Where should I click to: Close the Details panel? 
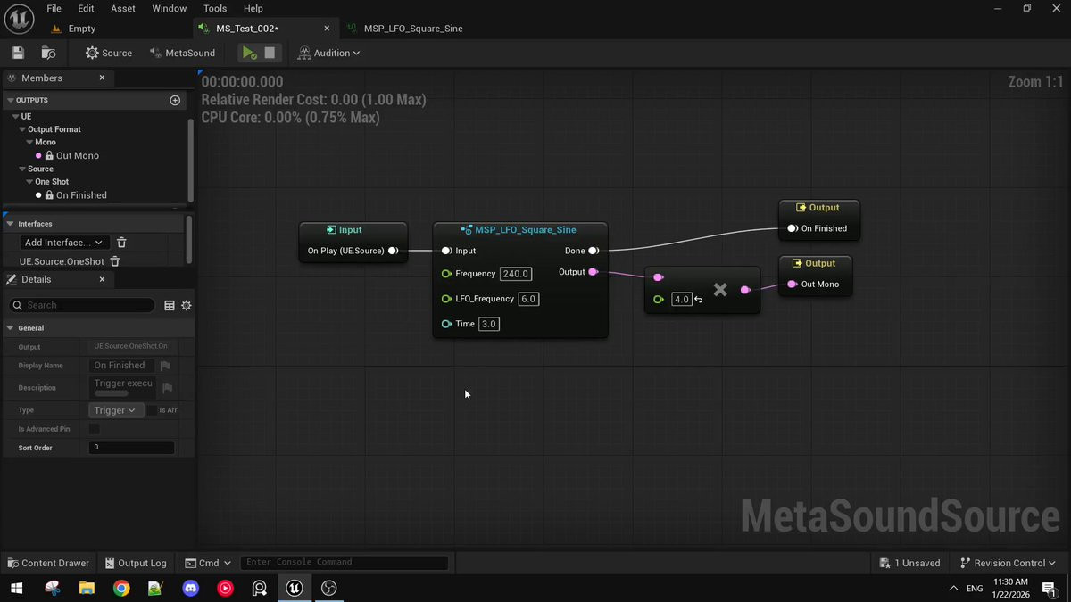pos(102,279)
